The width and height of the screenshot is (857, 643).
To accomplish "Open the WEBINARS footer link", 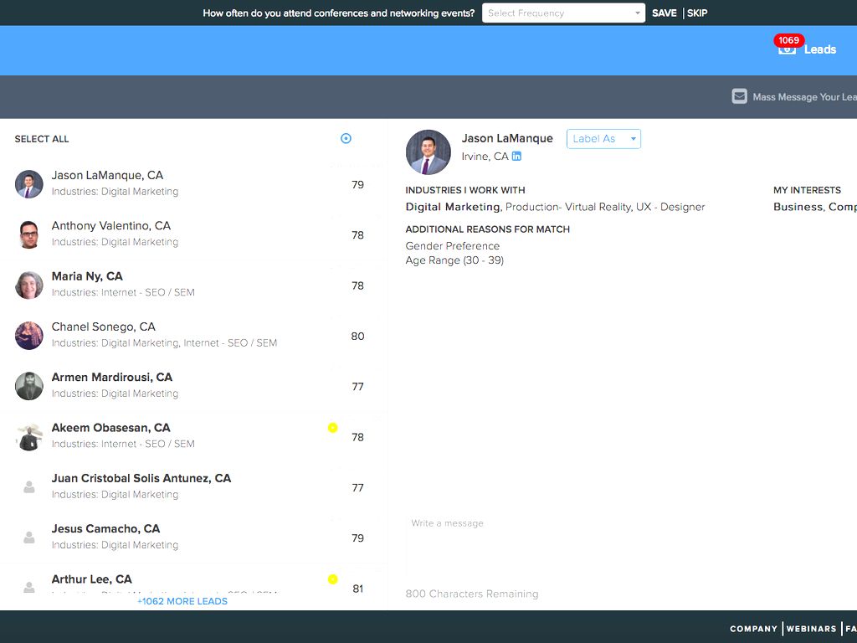I will pos(811,629).
